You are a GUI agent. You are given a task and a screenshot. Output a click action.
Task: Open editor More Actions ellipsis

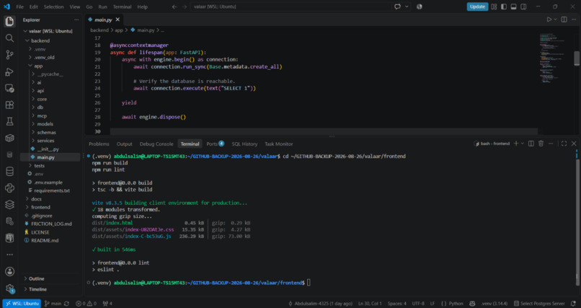coord(574,19)
